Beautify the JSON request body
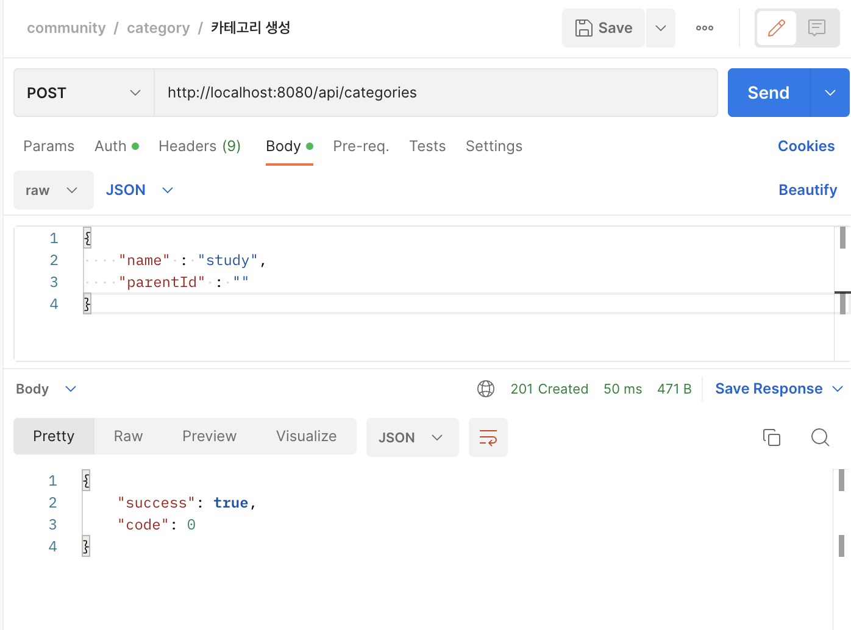 808,190
